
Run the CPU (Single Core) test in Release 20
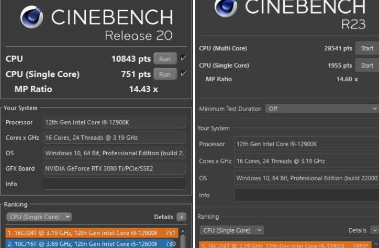(165, 74)
